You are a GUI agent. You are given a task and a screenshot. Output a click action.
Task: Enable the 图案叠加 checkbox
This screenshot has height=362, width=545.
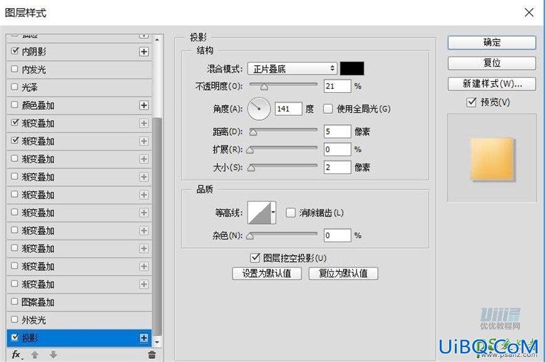point(14,301)
